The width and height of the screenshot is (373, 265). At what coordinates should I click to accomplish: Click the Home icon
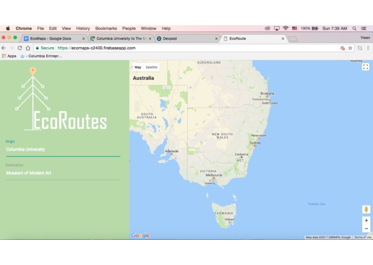pos(28,48)
